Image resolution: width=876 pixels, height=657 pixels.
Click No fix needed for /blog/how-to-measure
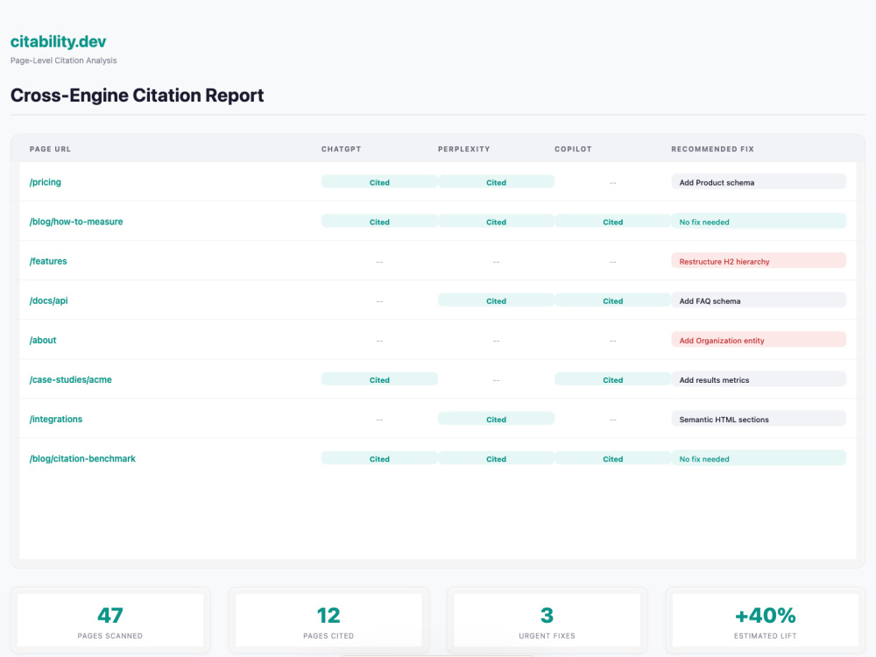point(759,222)
